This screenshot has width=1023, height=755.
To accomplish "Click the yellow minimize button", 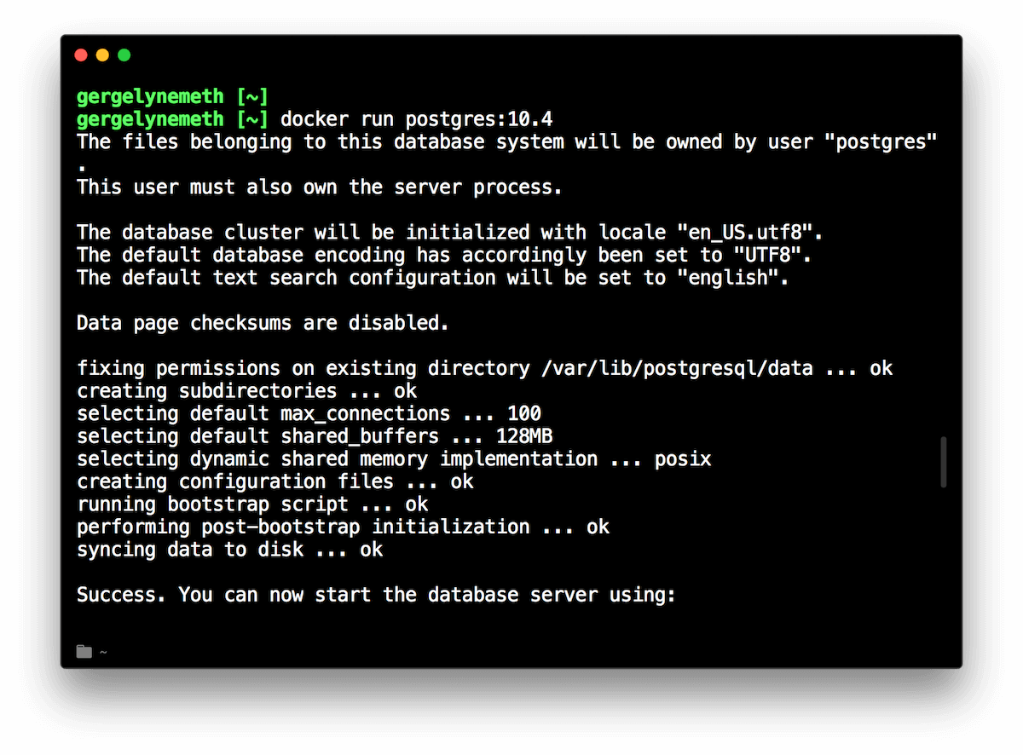I will 101,55.
